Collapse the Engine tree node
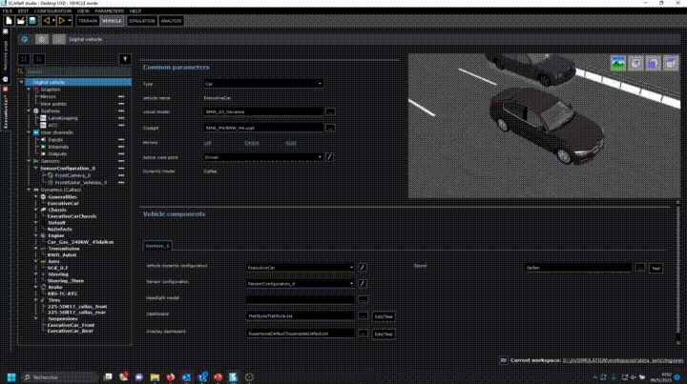687x384 pixels. coord(36,235)
